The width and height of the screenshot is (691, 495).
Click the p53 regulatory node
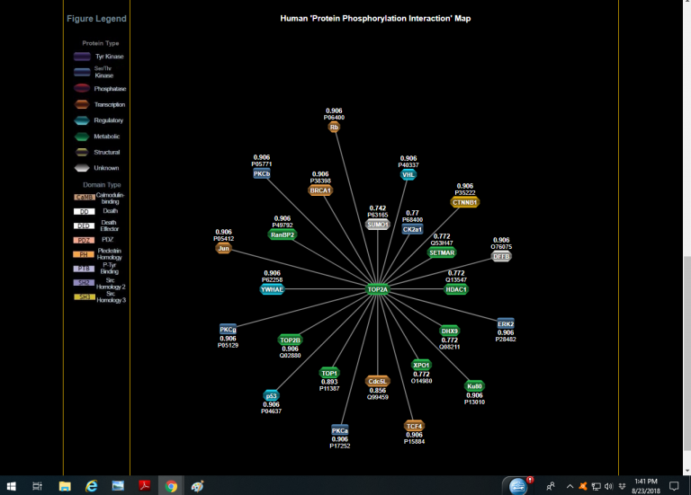tap(271, 395)
